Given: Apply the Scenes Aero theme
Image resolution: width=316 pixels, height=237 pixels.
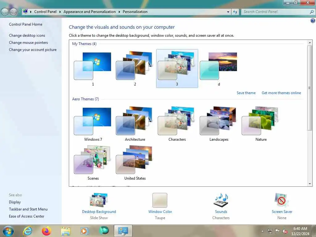Looking at the screenshot, I should coord(93,163).
